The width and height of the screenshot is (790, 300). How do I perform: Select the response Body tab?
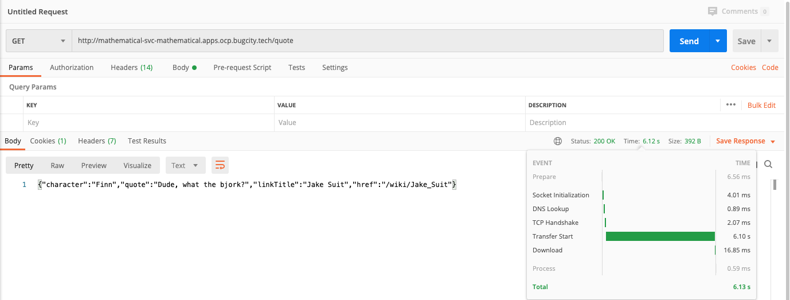coord(13,141)
